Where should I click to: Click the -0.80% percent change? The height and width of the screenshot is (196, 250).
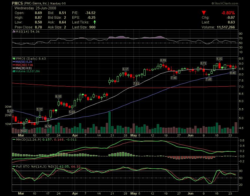[x=228, y=13]
